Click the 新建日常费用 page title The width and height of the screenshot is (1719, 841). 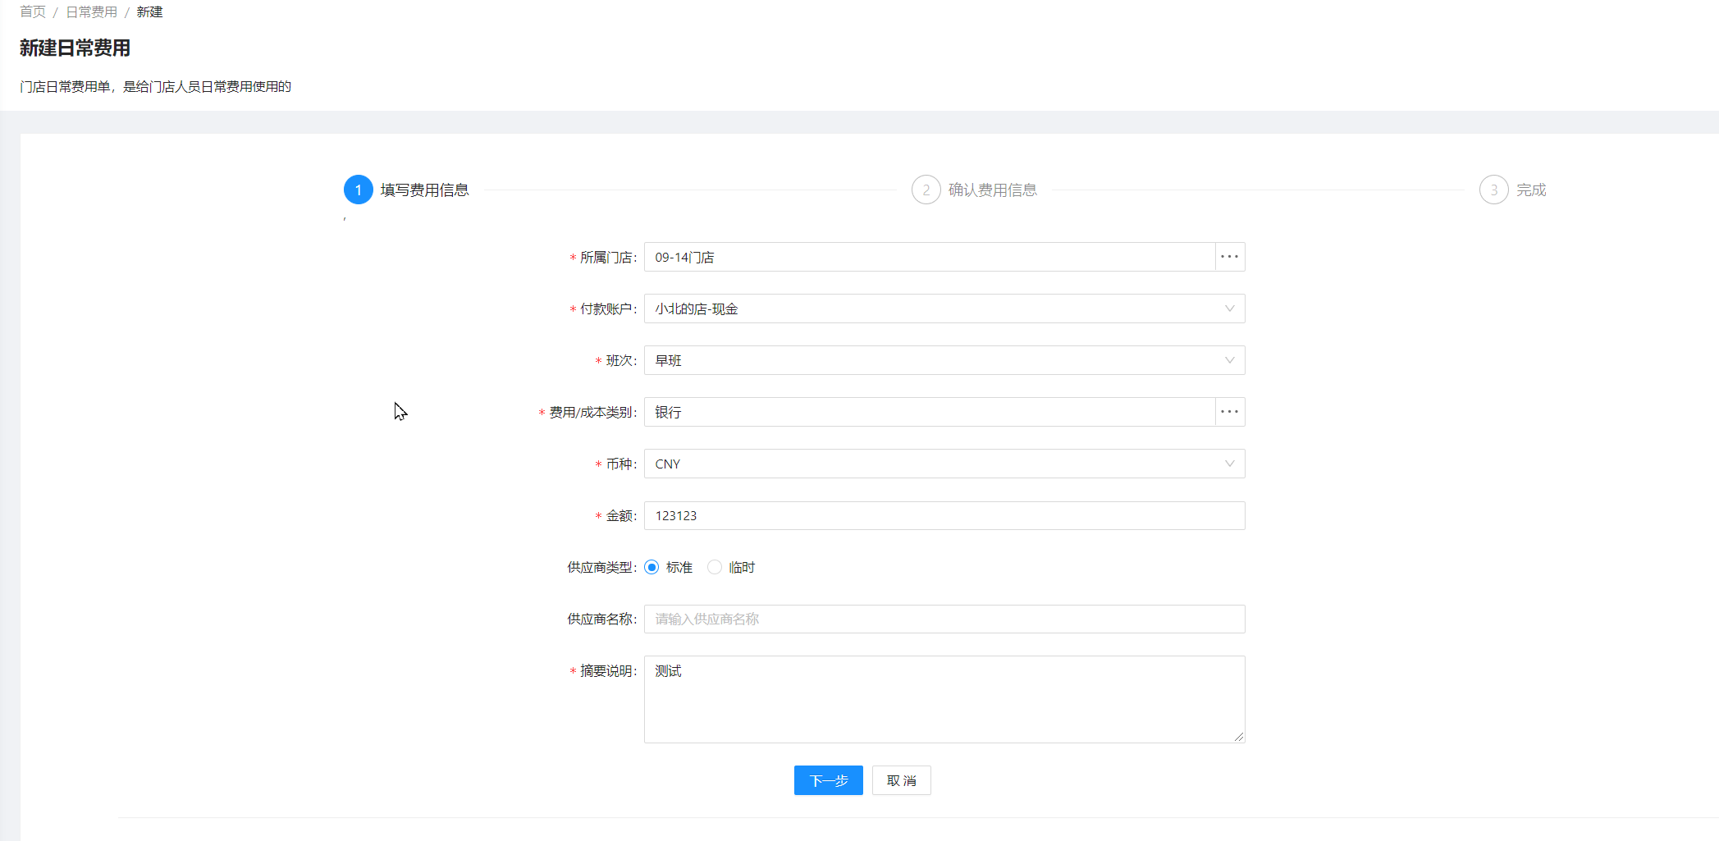(x=75, y=48)
